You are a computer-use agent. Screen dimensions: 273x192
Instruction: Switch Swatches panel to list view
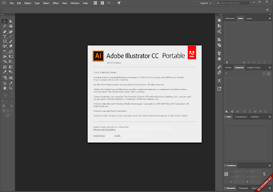(x=264, y=74)
